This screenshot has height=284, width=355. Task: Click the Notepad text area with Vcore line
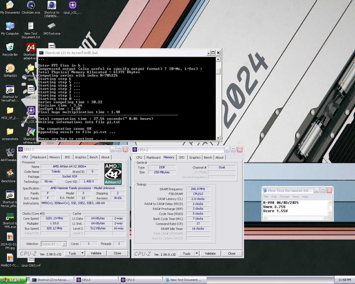coord(275,211)
